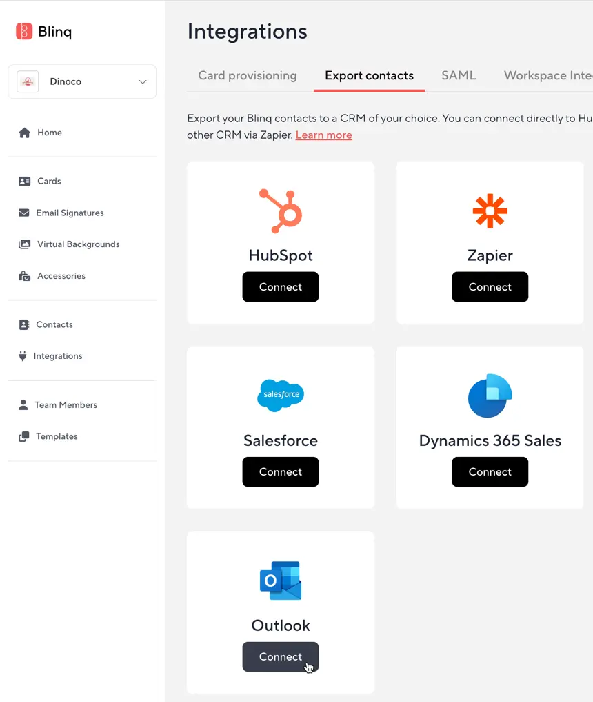Click the Team Members person icon
593x702 pixels.
coord(23,404)
